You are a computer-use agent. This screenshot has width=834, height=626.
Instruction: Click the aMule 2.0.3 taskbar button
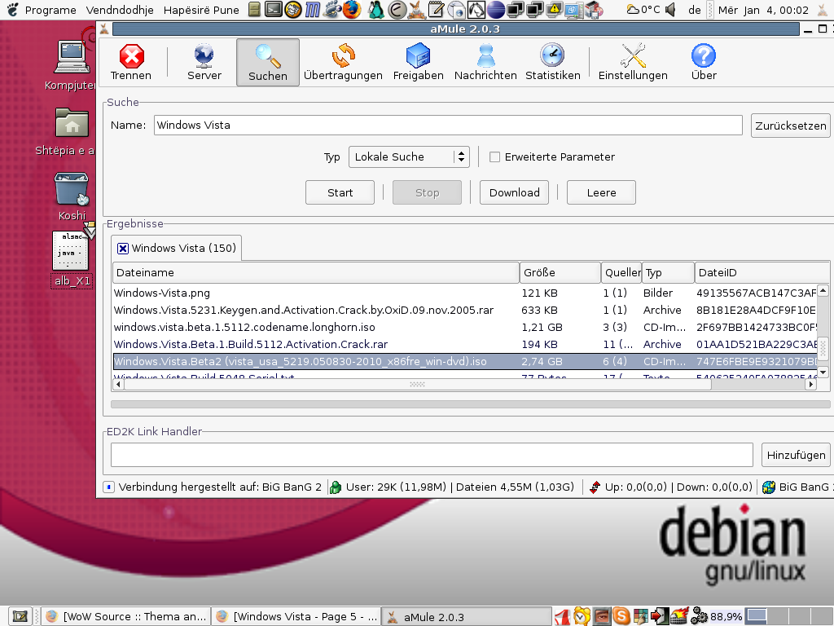click(467, 616)
